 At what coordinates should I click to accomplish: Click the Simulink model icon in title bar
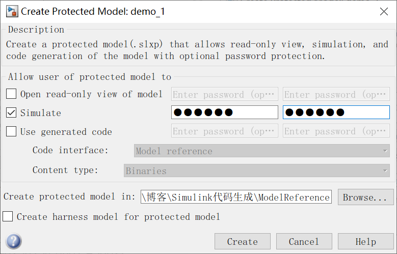pos(12,12)
